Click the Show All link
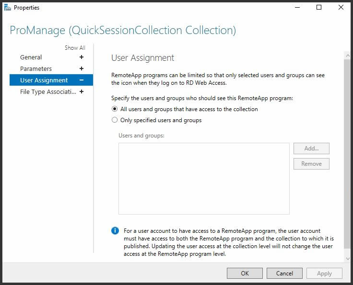Viewport: 353px width, 285px height. (x=75, y=47)
